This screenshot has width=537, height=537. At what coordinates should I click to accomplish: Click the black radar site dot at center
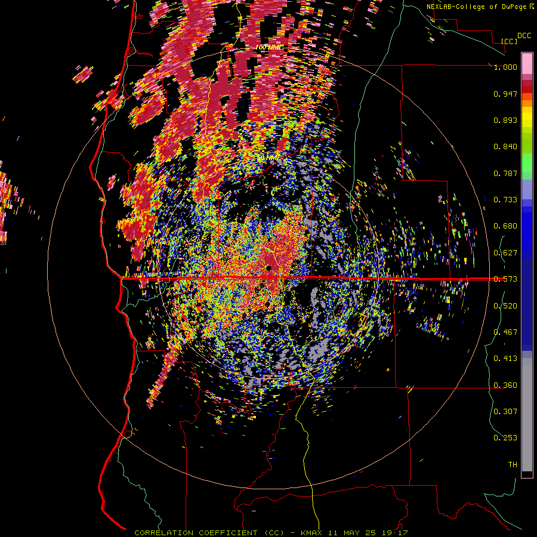268,268
